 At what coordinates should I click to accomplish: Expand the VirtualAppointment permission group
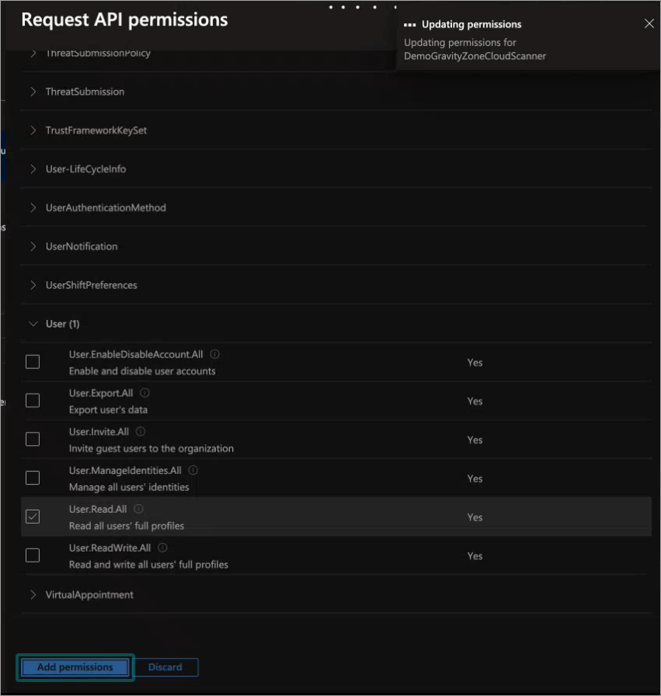pos(33,594)
